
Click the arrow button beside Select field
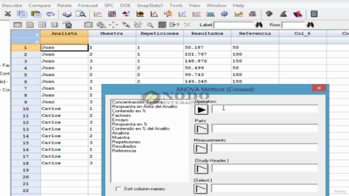[x=201, y=189]
